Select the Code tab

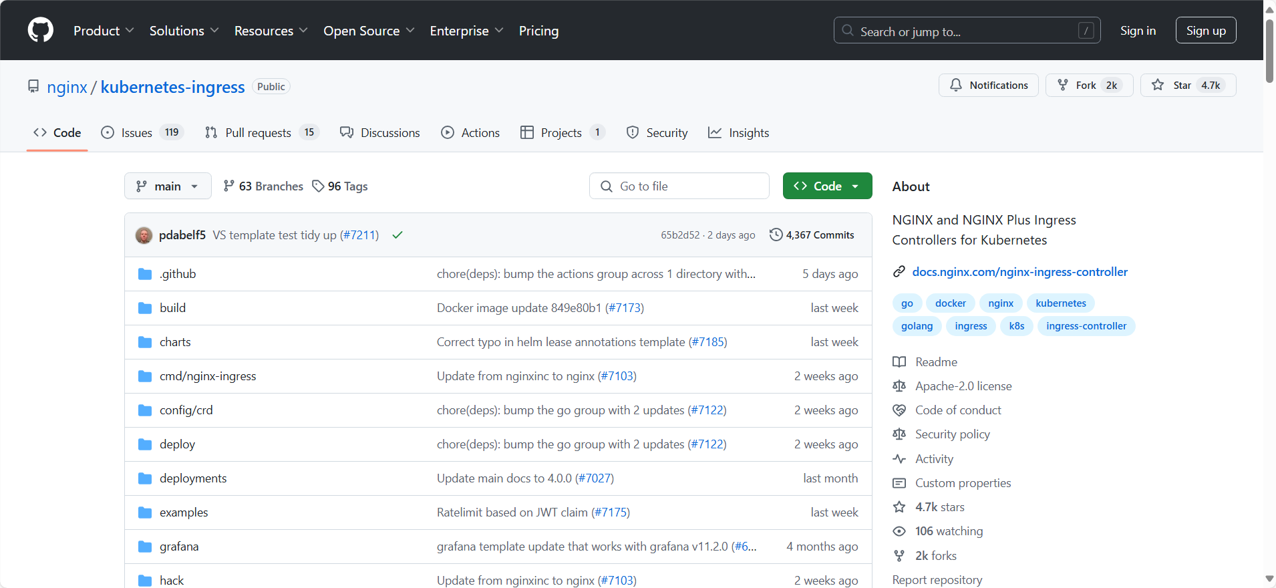[57, 132]
